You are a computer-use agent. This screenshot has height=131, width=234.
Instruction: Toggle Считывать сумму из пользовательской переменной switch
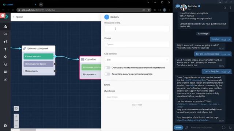107,68
